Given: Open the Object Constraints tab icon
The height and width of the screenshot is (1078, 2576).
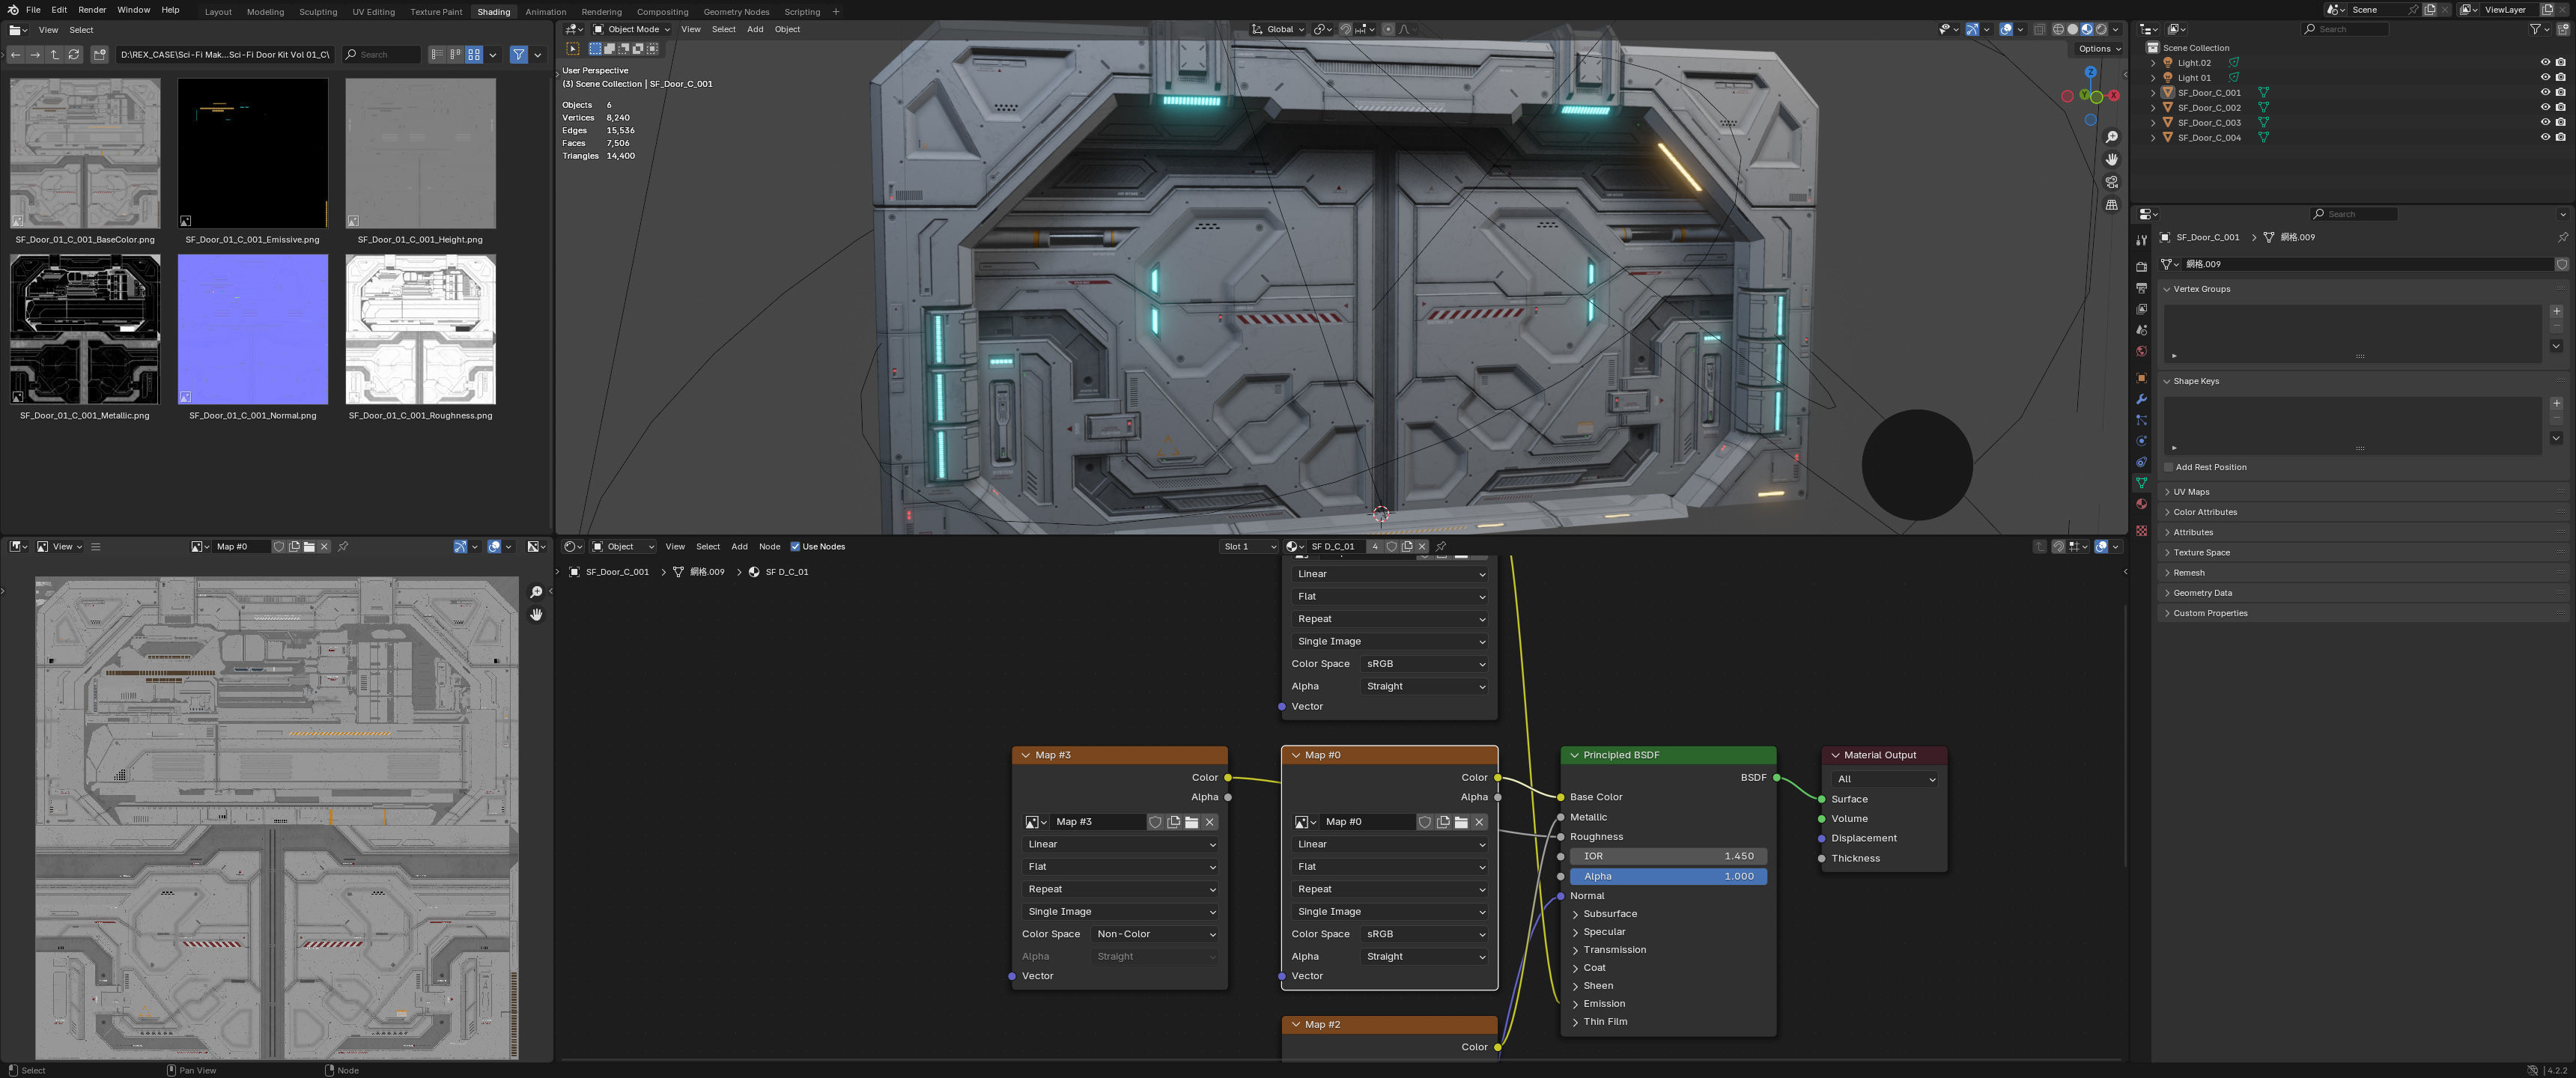Looking at the screenshot, I should coord(2141,462).
